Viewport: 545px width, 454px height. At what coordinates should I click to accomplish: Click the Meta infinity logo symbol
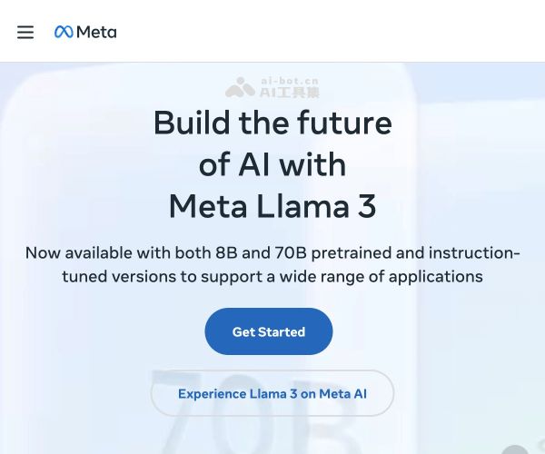click(x=64, y=32)
